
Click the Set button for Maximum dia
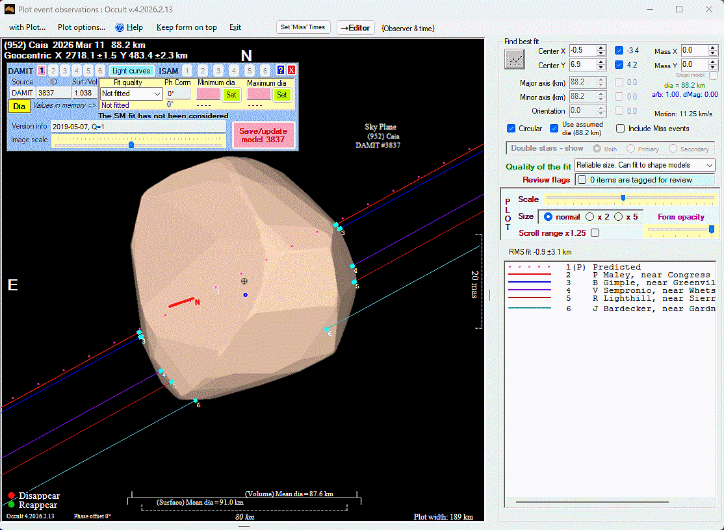[x=281, y=95]
